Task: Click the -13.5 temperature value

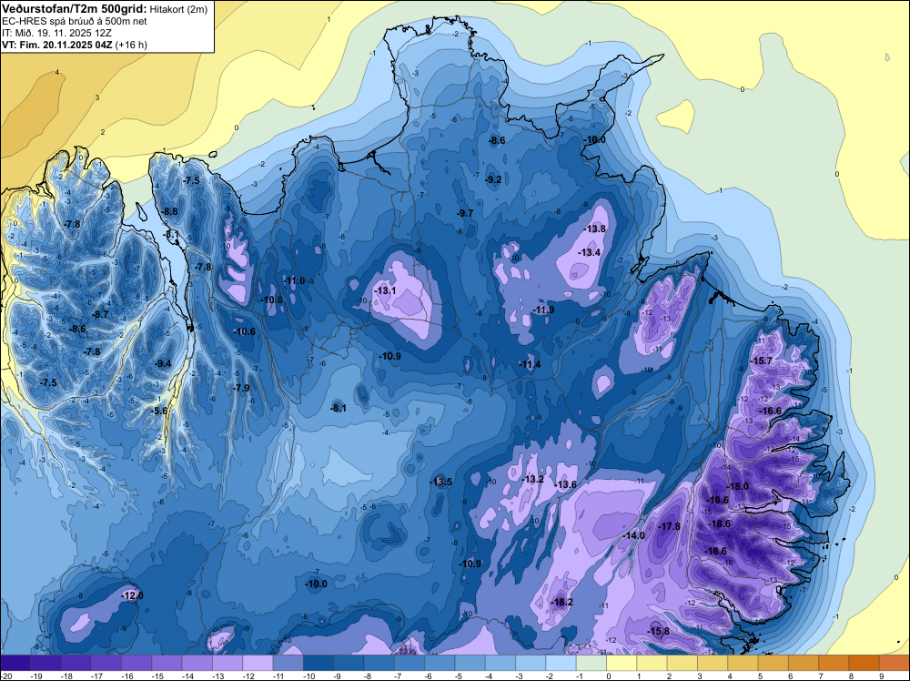Action: 441,483
